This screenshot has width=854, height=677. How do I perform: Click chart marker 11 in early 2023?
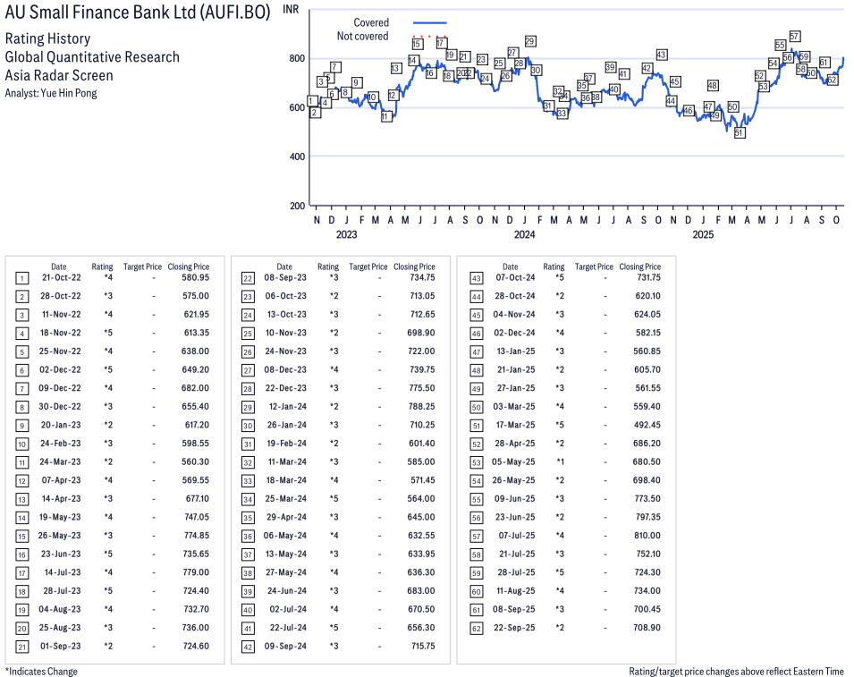[385, 116]
